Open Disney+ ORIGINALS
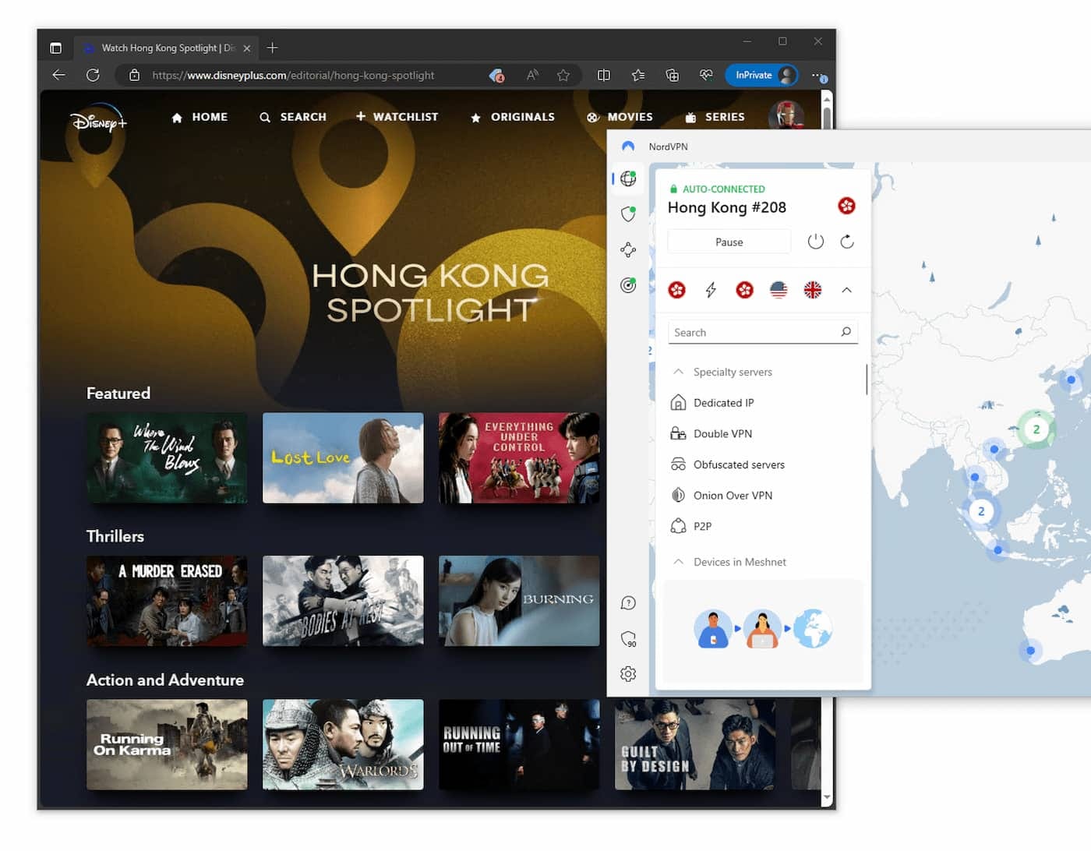Image resolution: width=1091 pixels, height=851 pixels. tap(513, 117)
